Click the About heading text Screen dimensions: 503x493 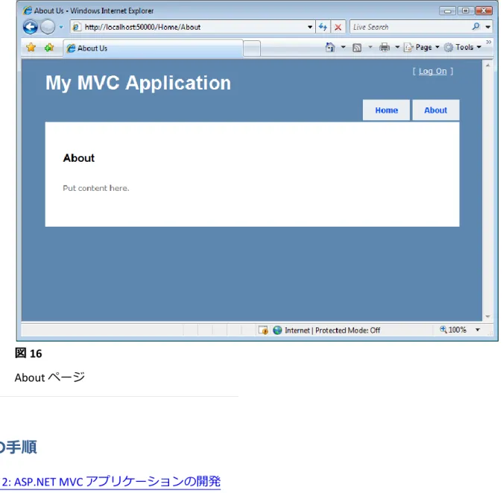pyautogui.click(x=78, y=158)
